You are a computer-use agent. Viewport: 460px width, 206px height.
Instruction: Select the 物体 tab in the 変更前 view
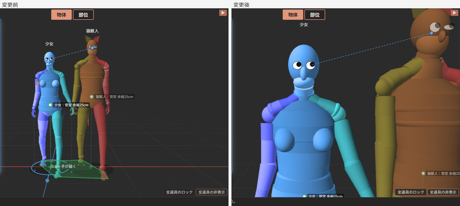[62, 15]
